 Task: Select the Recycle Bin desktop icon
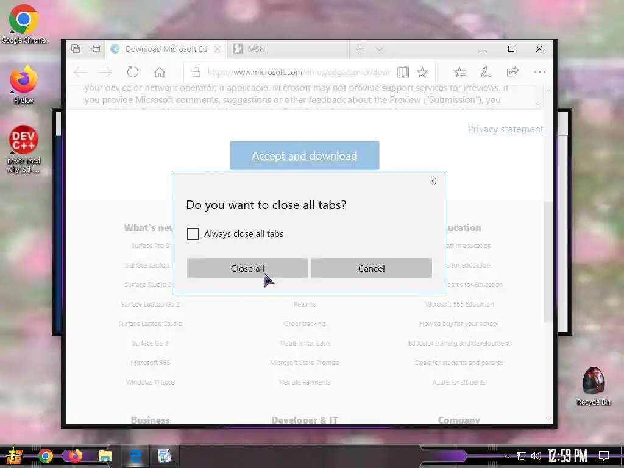pyautogui.click(x=594, y=386)
